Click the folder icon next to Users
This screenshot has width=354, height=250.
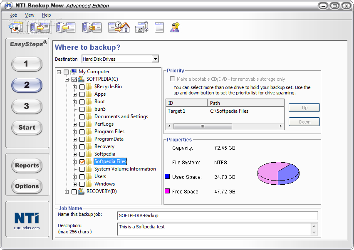click(x=89, y=177)
